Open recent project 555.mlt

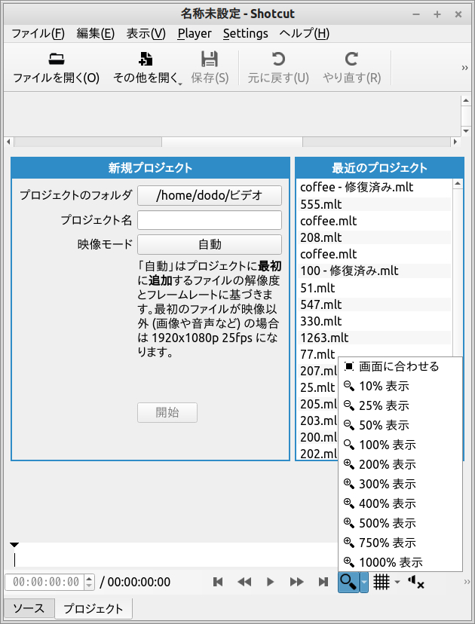(x=373, y=204)
